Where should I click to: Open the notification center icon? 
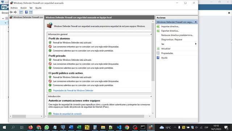[226, 127]
